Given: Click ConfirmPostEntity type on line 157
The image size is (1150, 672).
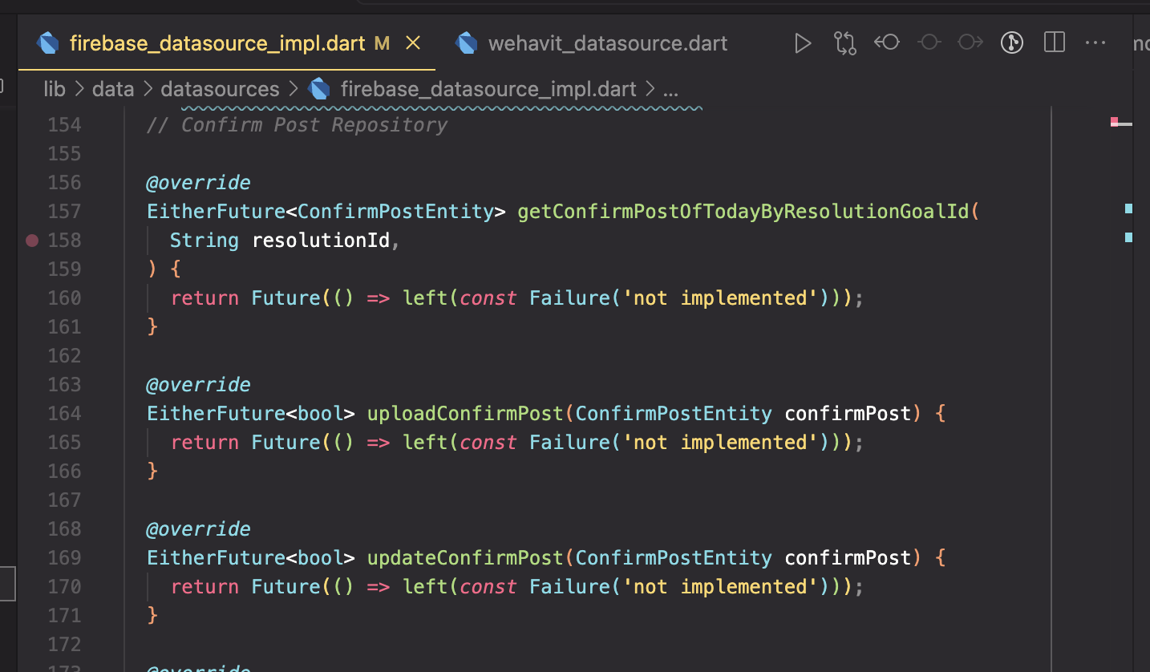Looking at the screenshot, I should pos(395,212).
